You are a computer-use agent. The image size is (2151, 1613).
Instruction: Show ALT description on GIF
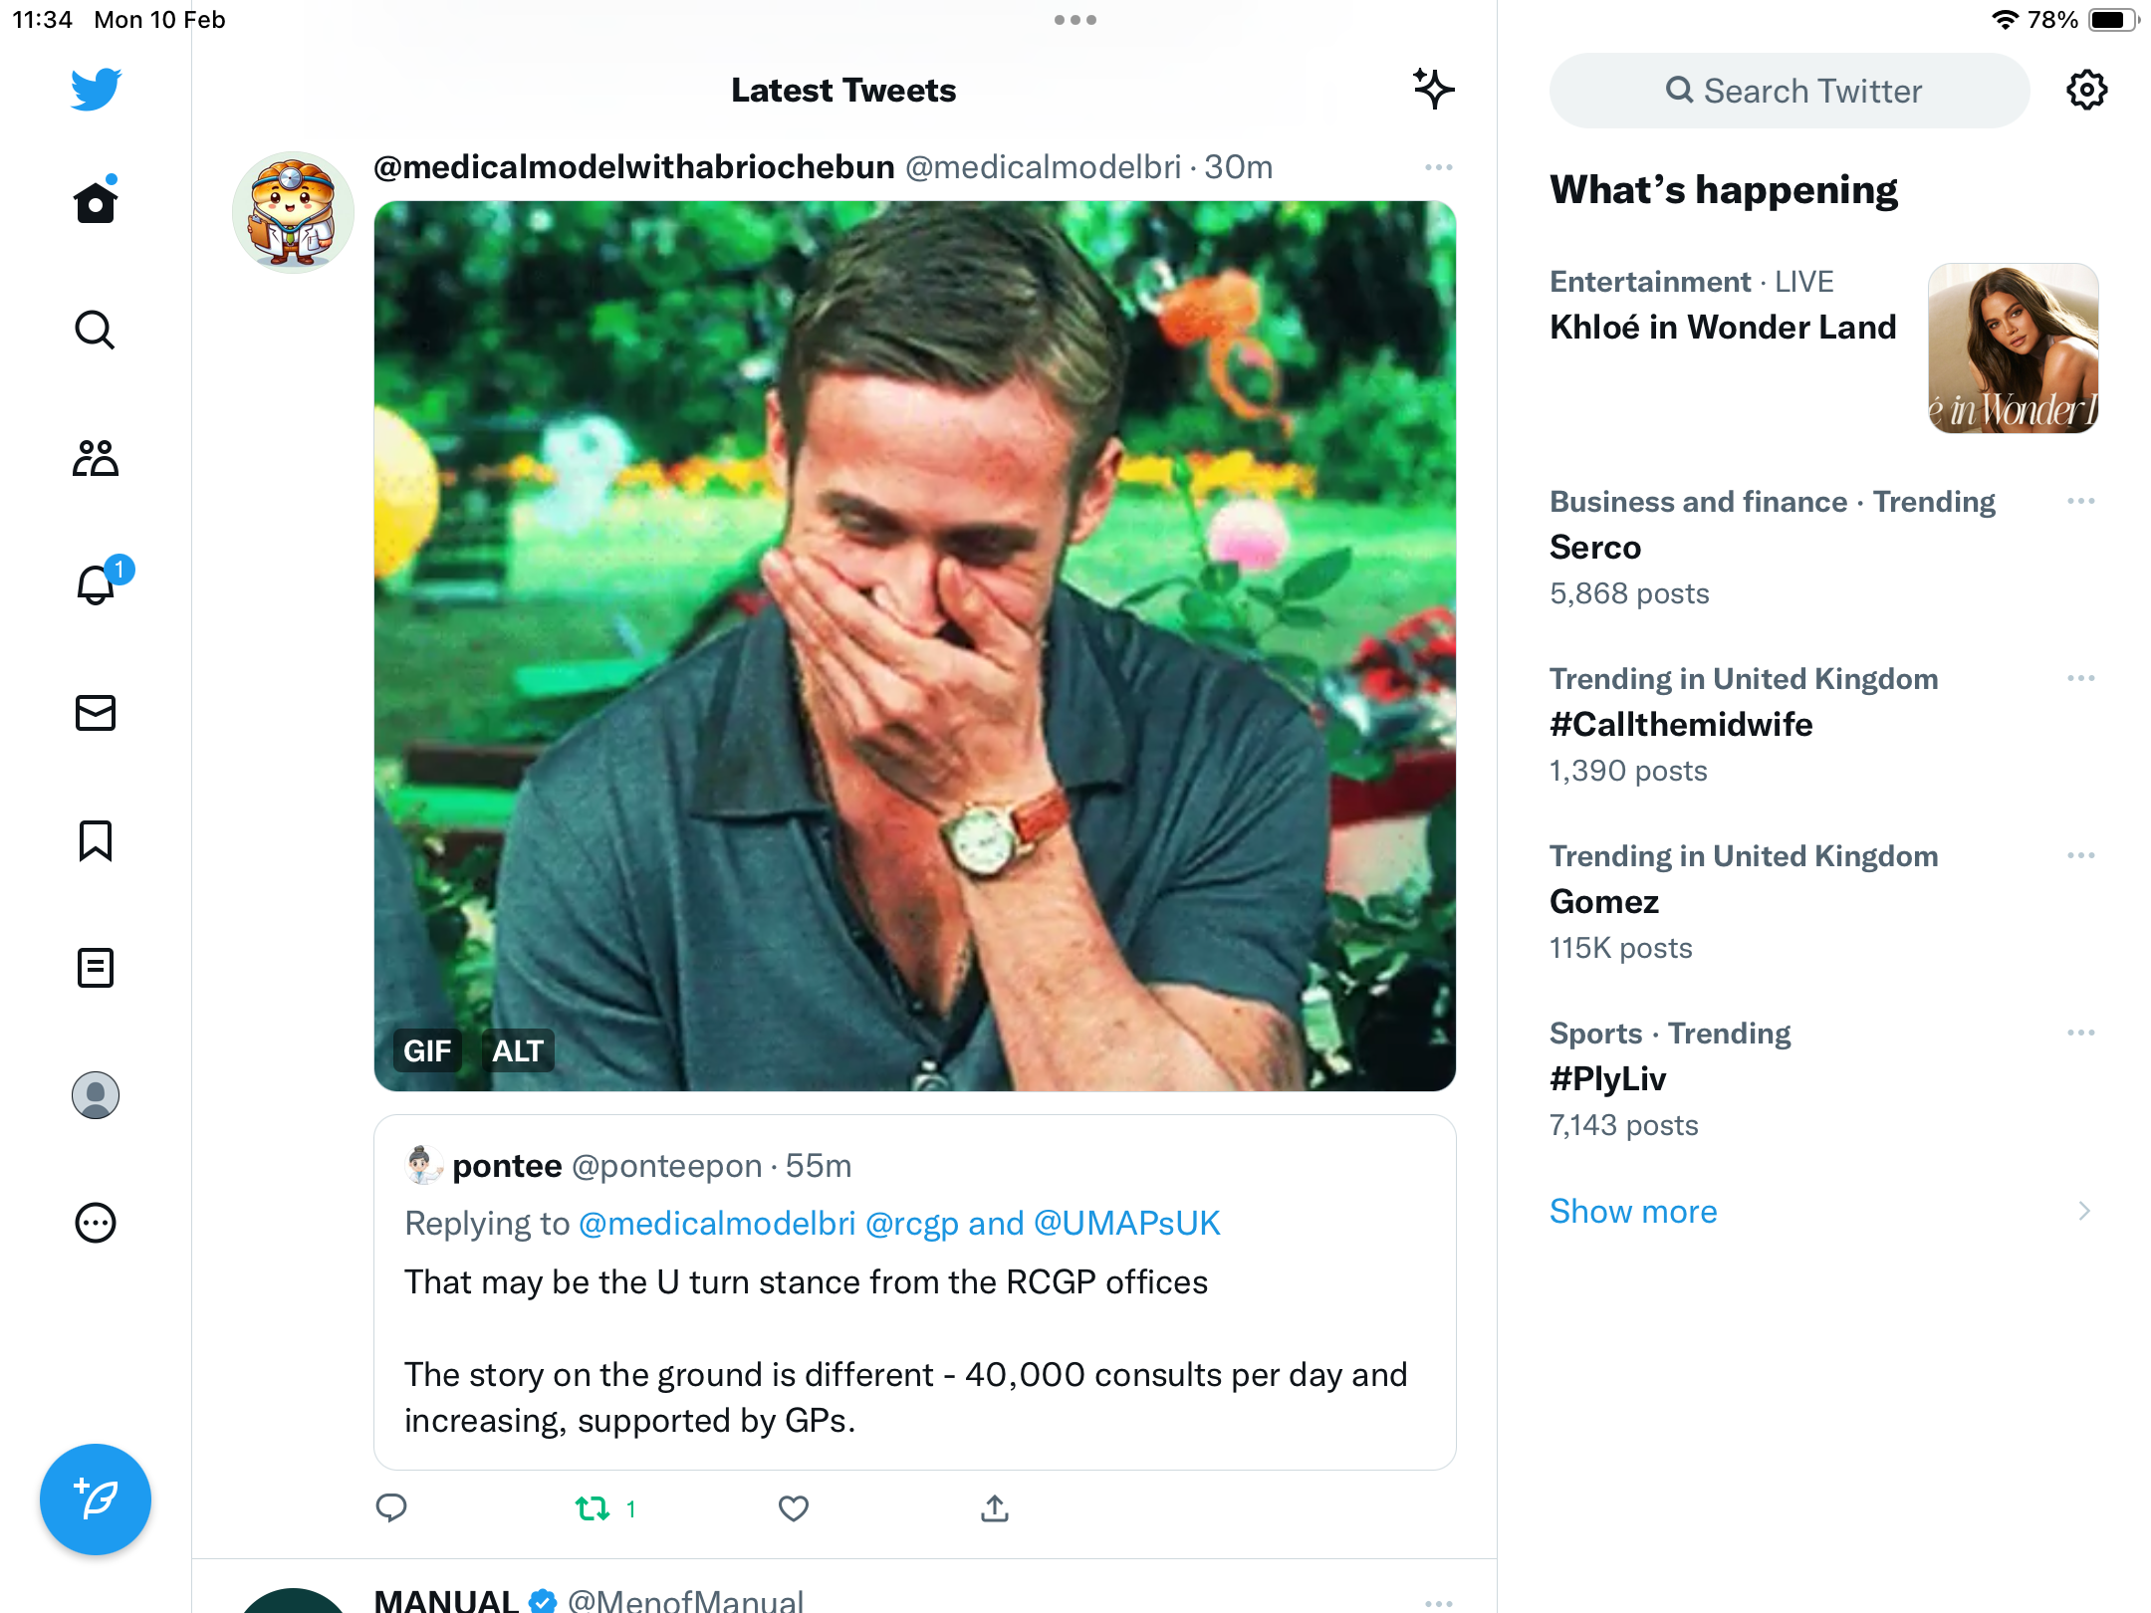pos(518,1050)
